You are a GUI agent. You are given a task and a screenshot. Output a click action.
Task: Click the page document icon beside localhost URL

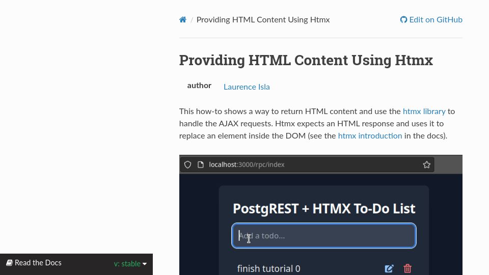[201, 164]
